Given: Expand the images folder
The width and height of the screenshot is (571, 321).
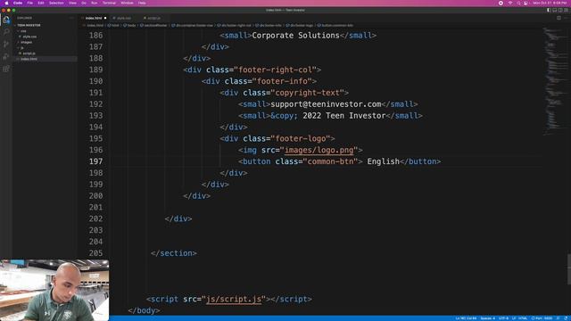Looking at the screenshot, I should coord(26,42).
